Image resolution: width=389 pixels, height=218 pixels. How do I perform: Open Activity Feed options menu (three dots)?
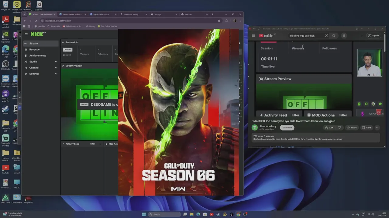tap(100, 144)
